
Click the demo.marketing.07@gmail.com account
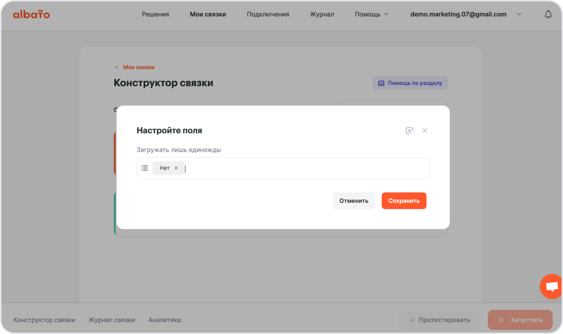pyautogui.click(x=458, y=14)
